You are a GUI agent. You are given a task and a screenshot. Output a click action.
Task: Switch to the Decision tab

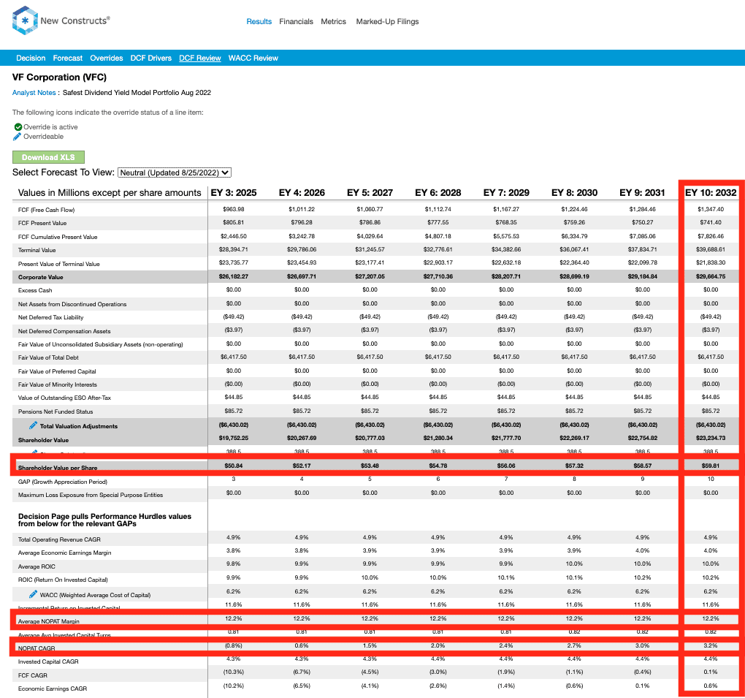tap(31, 58)
